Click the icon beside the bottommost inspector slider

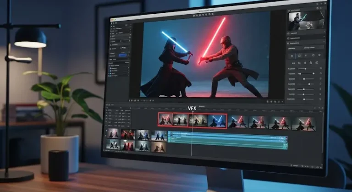(x=320, y=99)
